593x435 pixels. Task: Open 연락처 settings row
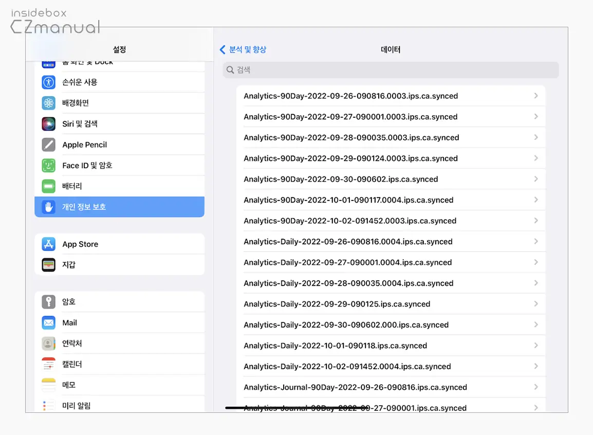(120, 343)
